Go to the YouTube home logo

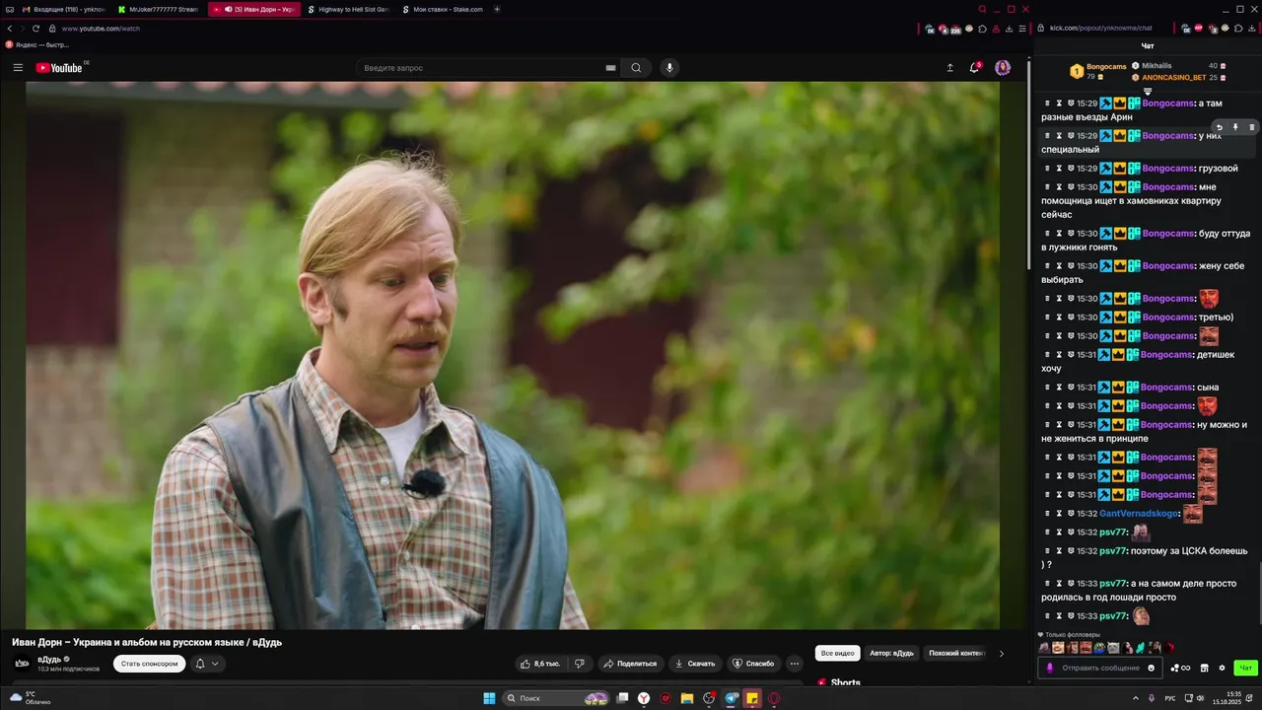coord(59,68)
